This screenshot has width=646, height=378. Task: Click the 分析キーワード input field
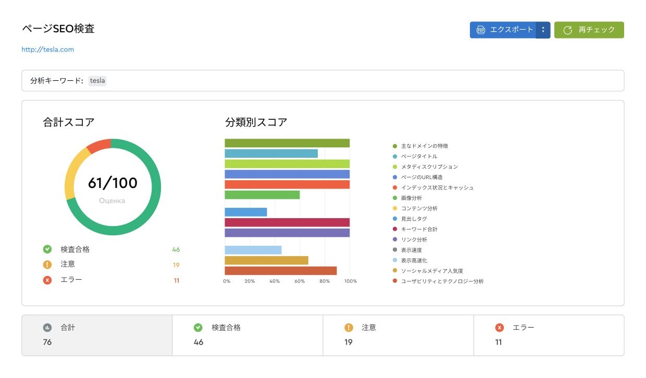coord(322,81)
